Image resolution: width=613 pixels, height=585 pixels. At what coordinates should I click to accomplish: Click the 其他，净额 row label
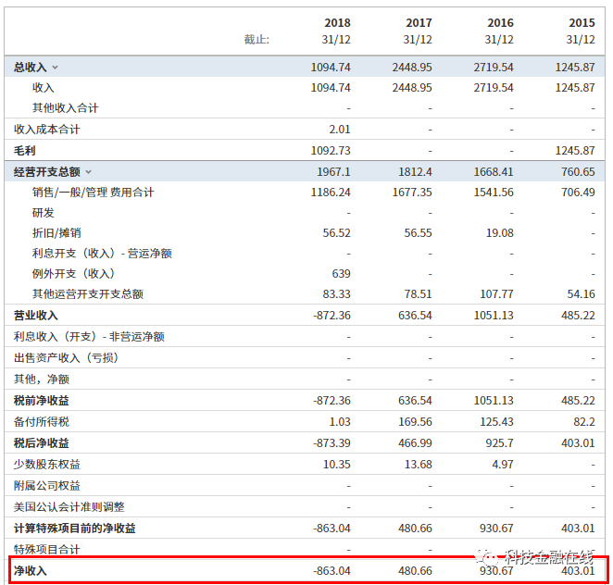click(x=42, y=380)
